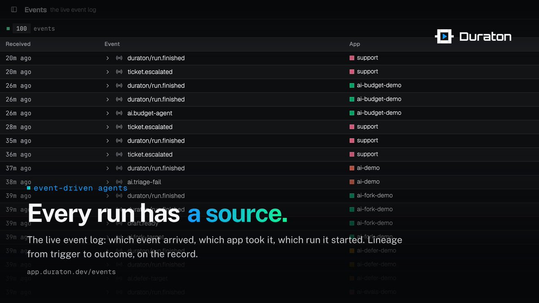Viewport: 539px width, 303px height.
Task: Click the Events page title
Action: pyautogui.click(x=35, y=9)
